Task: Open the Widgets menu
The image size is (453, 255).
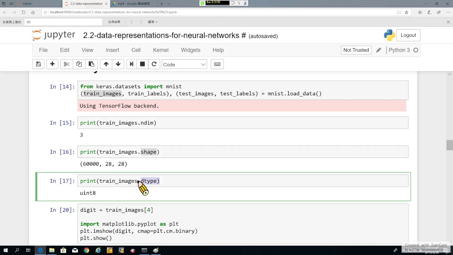Action: coord(191,50)
